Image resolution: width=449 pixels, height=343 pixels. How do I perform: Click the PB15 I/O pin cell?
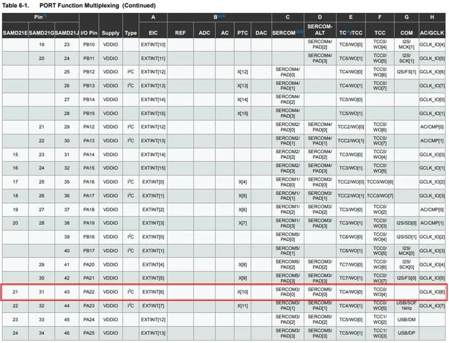[89, 113]
